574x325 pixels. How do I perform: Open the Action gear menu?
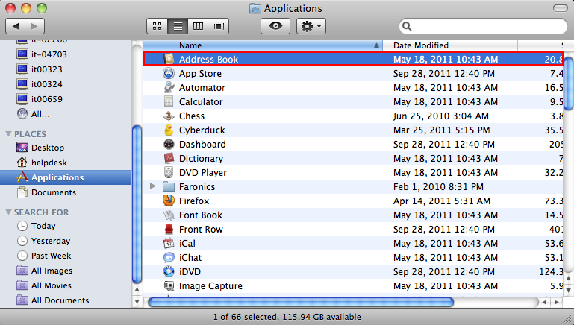pos(311,26)
